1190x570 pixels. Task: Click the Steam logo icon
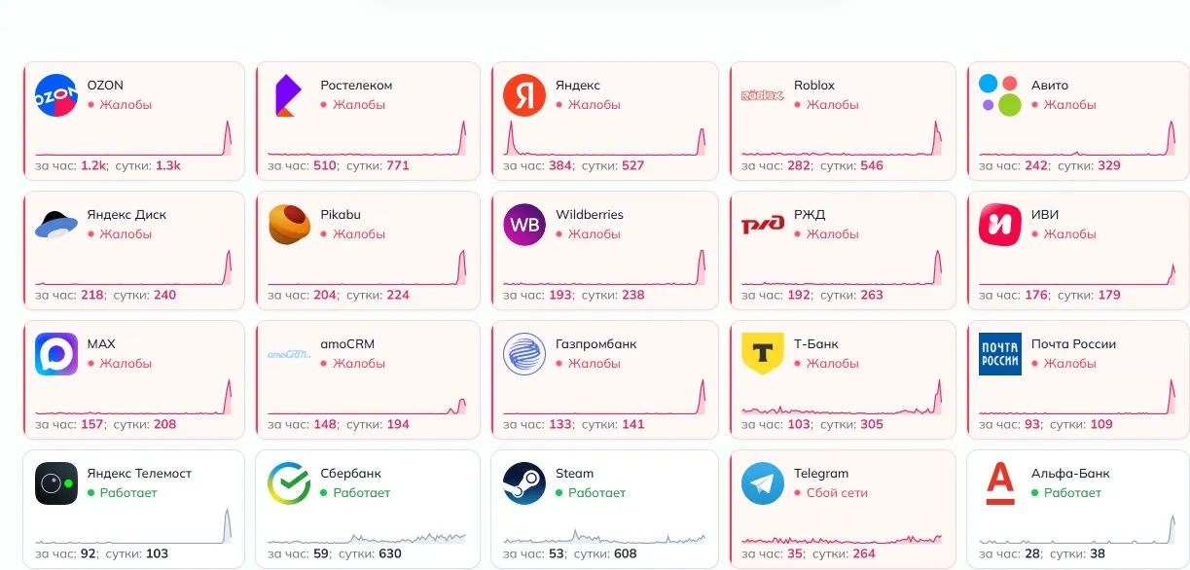(x=524, y=483)
